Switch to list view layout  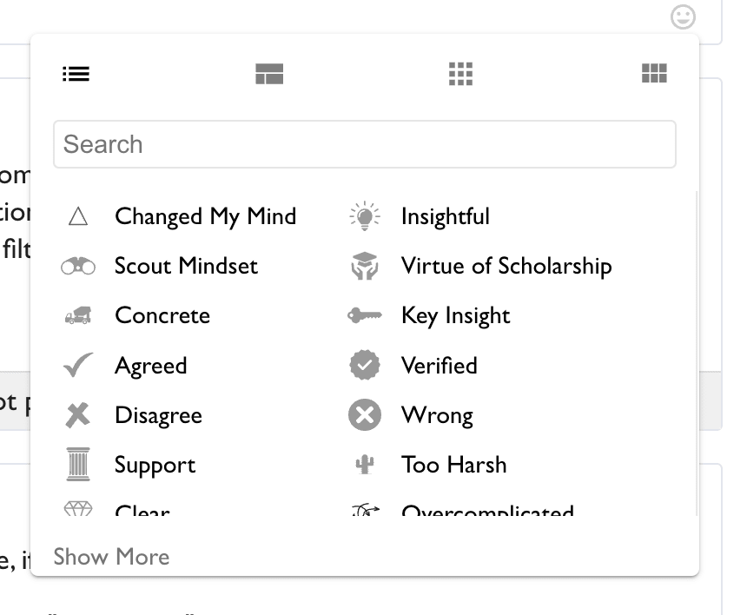pos(76,74)
